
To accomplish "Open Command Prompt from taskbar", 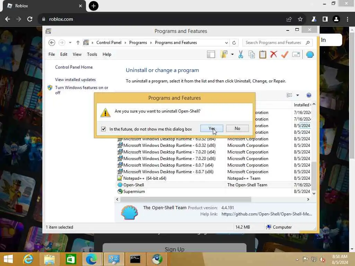I will click(x=135, y=259).
